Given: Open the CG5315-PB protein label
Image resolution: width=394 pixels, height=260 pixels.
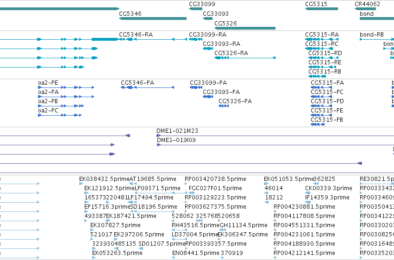Looking at the screenshot, I should 327,120.
